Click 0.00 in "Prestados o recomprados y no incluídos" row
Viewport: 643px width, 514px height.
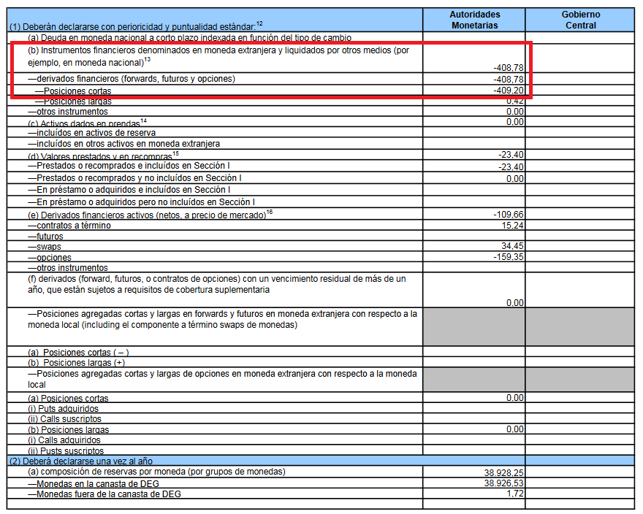pyautogui.click(x=515, y=179)
